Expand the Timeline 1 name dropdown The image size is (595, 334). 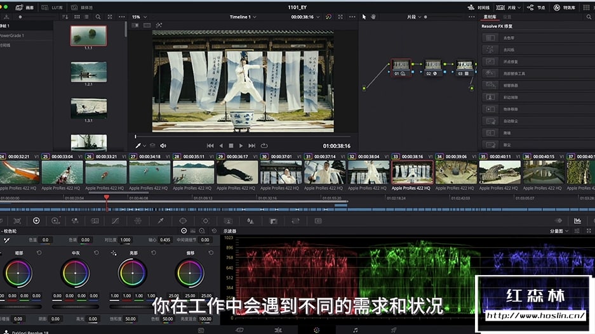pyautogui.click(x=243, y=17)
